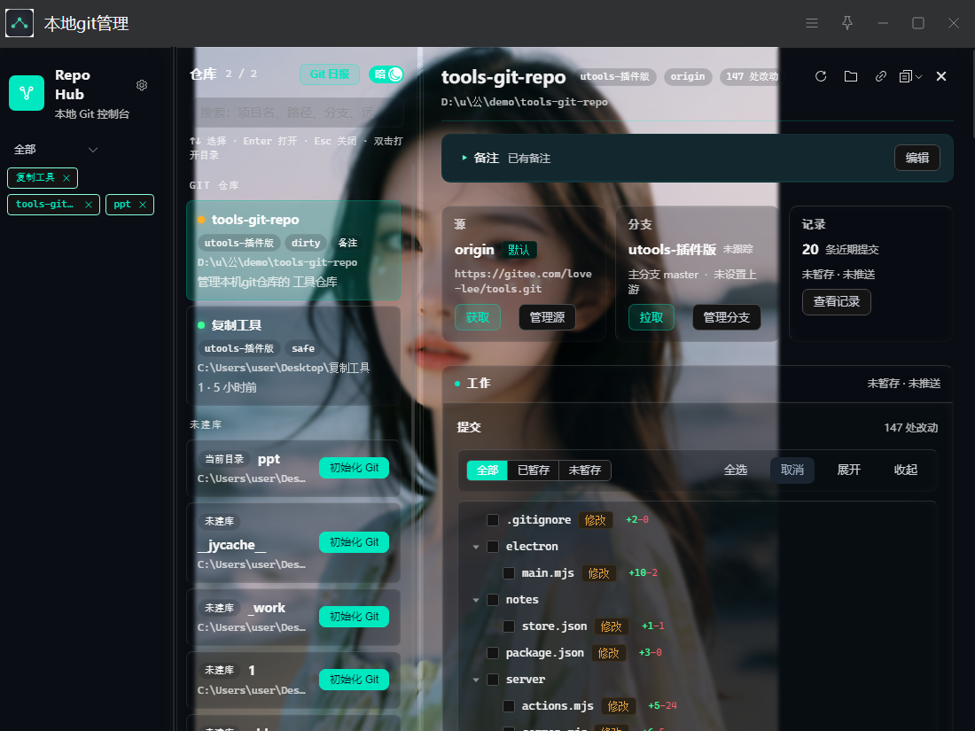Collapse the electron folder tree

pyautogui.click(x=476, y=547)
